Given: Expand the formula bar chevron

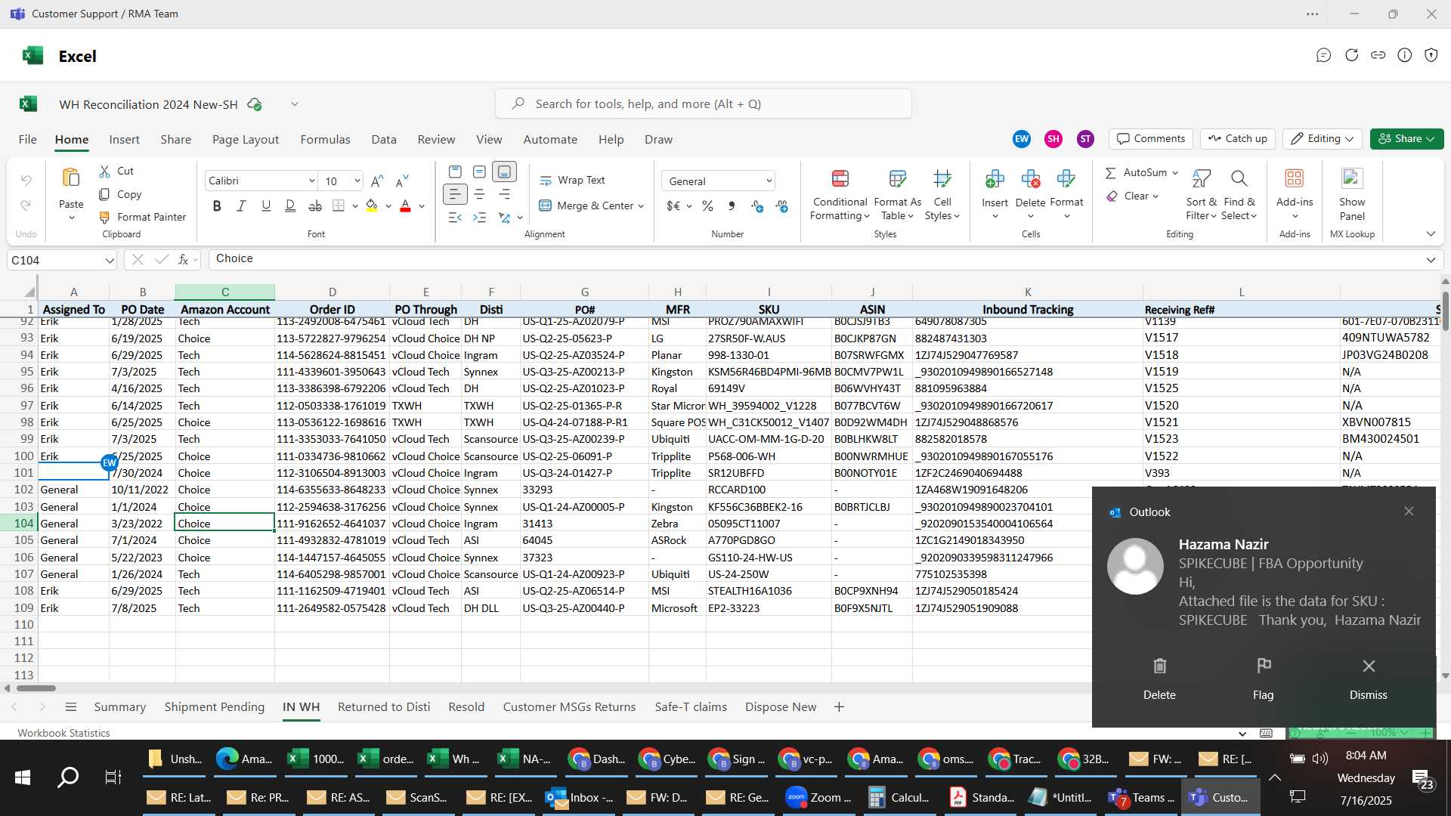Looking at the screenshot, I should tap(1430, 260).
